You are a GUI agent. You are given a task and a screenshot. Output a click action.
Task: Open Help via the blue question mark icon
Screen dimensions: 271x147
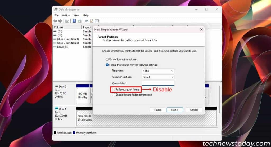click(74, 21)
